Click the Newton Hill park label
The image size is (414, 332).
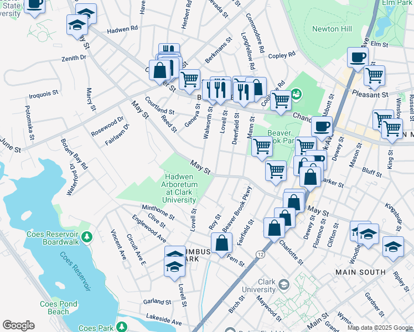coord(332,29)
